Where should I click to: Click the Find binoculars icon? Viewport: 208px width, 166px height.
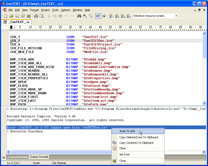click(79, 16)
